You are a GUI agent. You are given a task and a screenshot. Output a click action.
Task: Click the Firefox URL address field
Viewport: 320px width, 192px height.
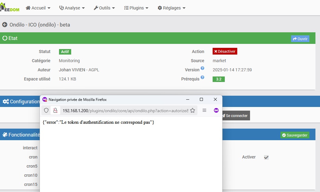point(126,111)
